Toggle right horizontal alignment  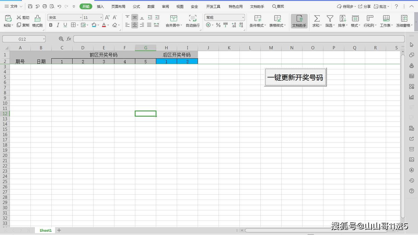click(142, 25)
